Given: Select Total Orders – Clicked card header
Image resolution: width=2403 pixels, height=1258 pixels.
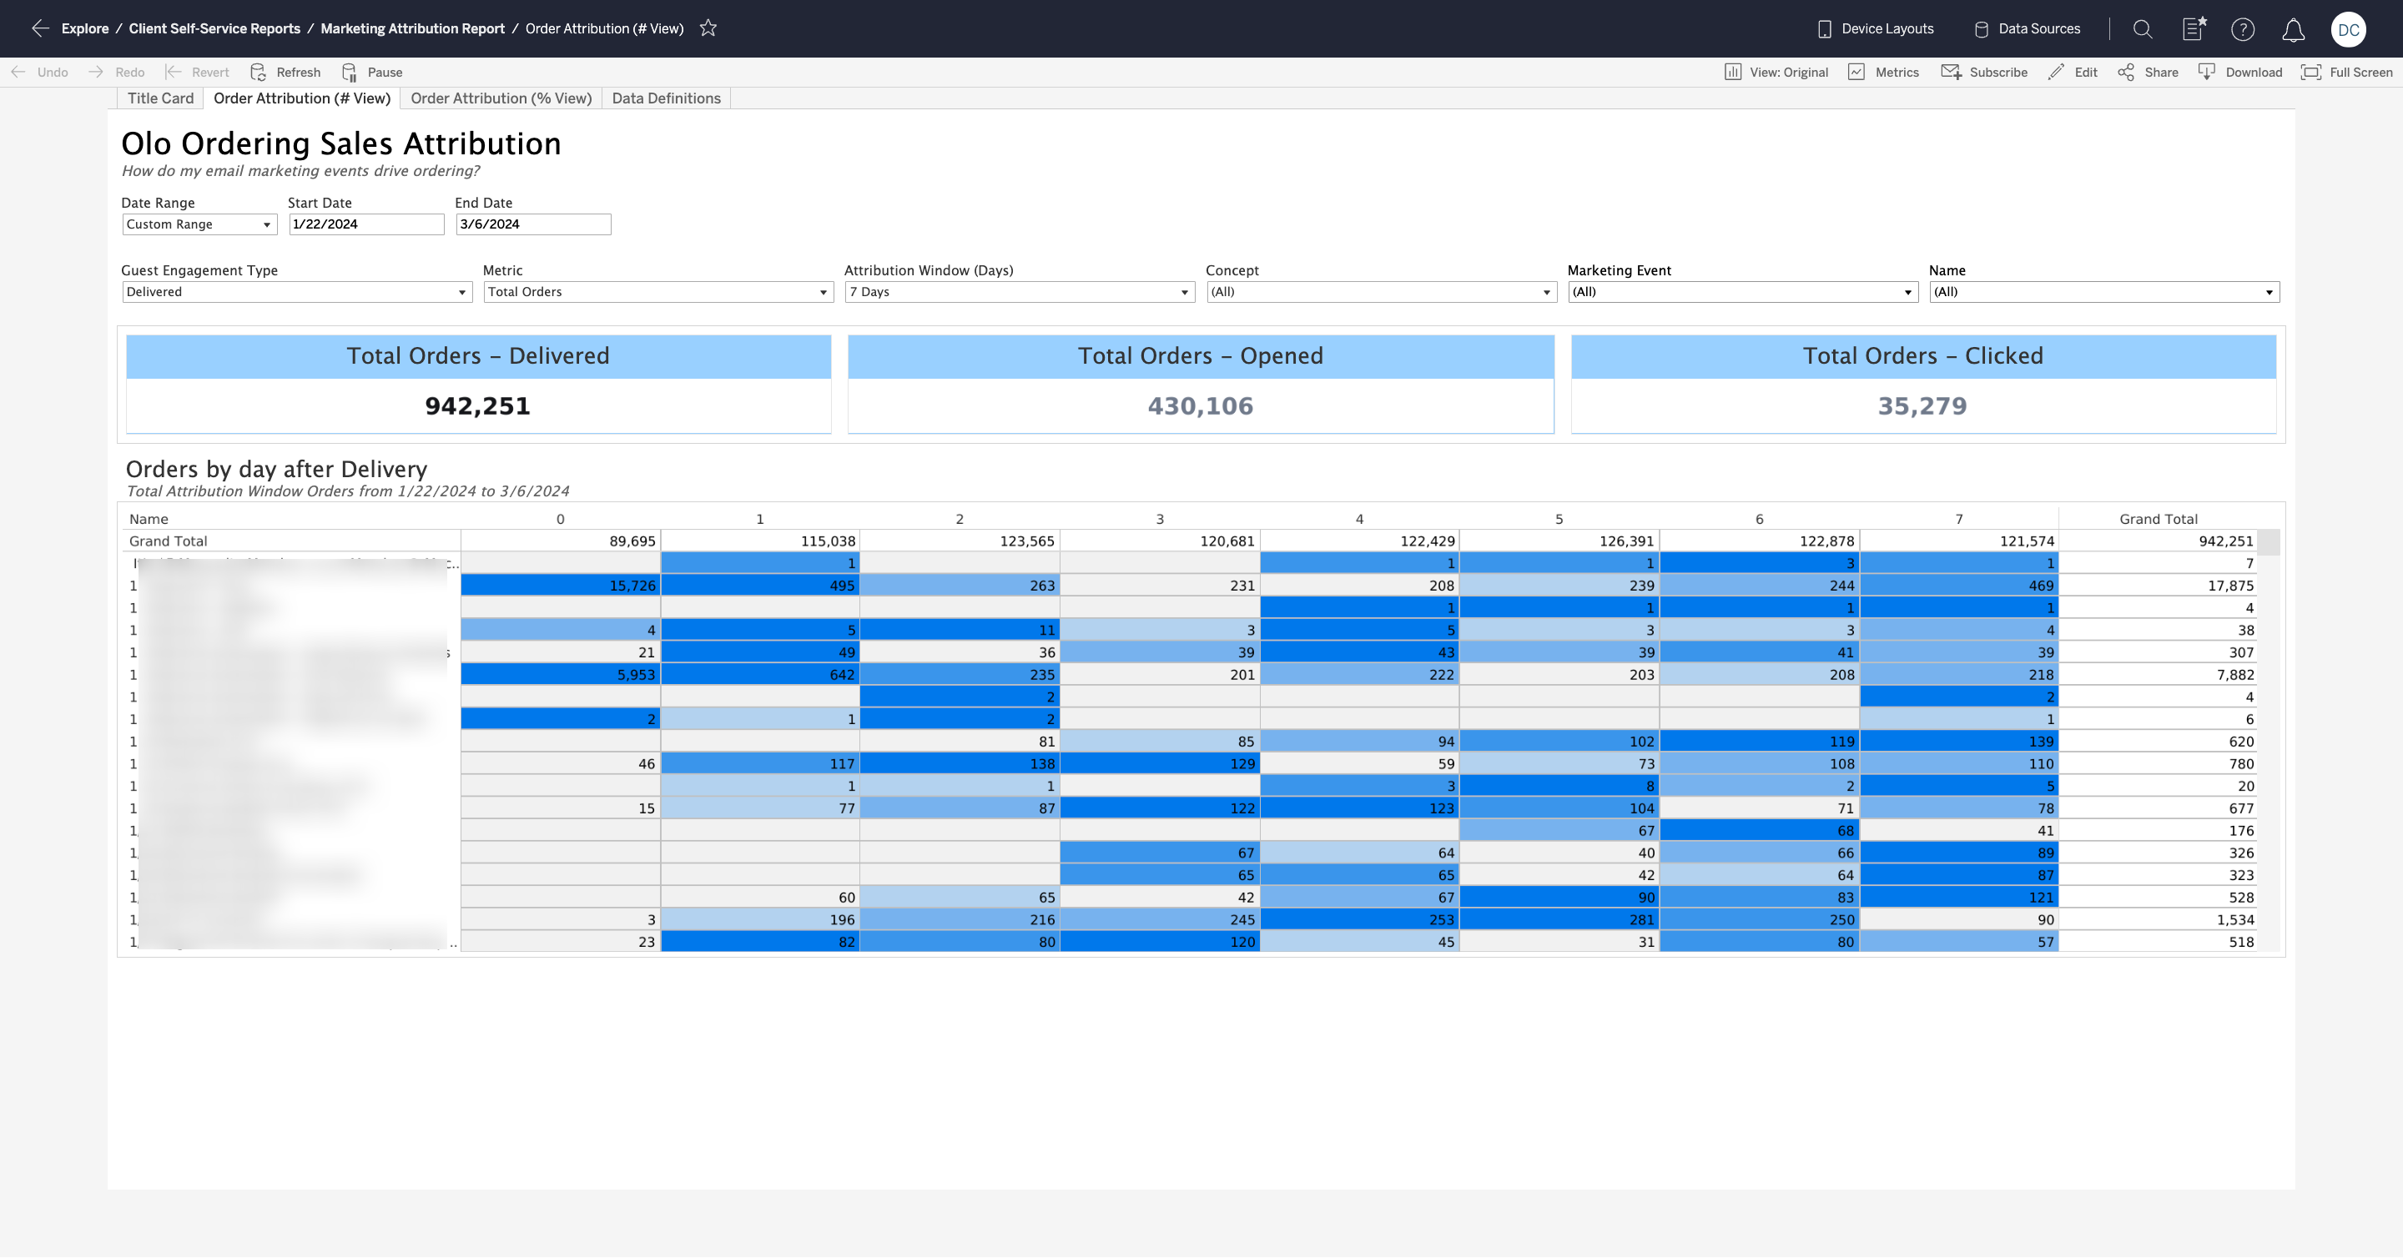Looking at the screenshot, I should point(1922,356).
